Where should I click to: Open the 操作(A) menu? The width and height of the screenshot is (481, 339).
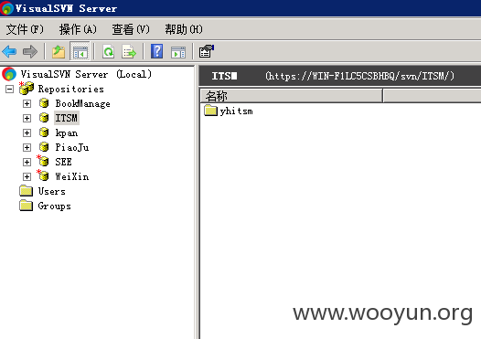click(x=78, y=29)
